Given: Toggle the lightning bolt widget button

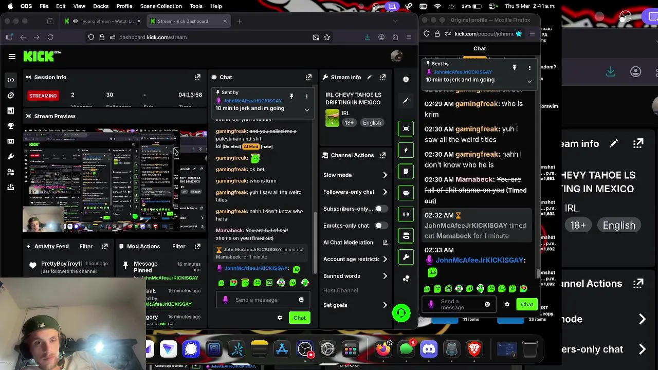Looking at the screenshot, I should click(406, 150).
